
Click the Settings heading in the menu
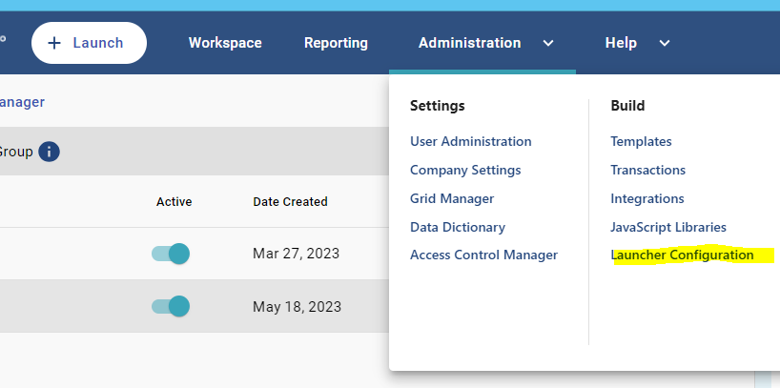[x=438, y=106]
